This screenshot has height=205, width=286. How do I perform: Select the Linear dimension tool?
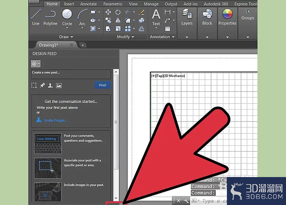(x=167, y=12)
